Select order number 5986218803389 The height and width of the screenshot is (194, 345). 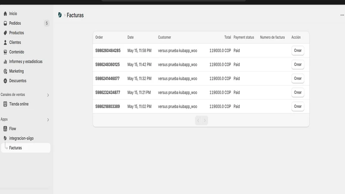pos(107,106)
